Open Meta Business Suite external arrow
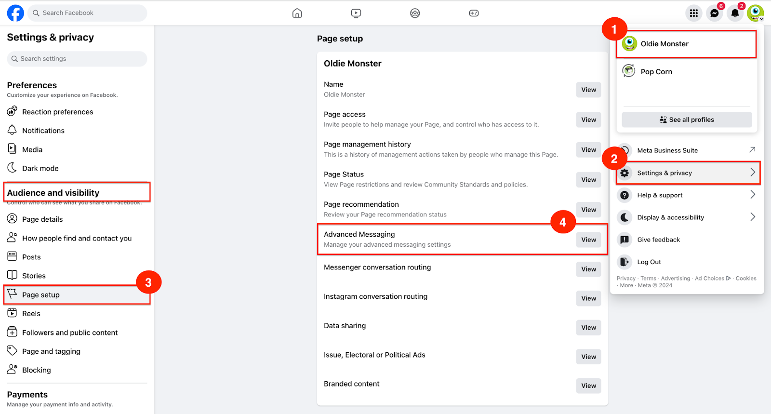Viewport: 771px width, 414px height. [752, 150]
